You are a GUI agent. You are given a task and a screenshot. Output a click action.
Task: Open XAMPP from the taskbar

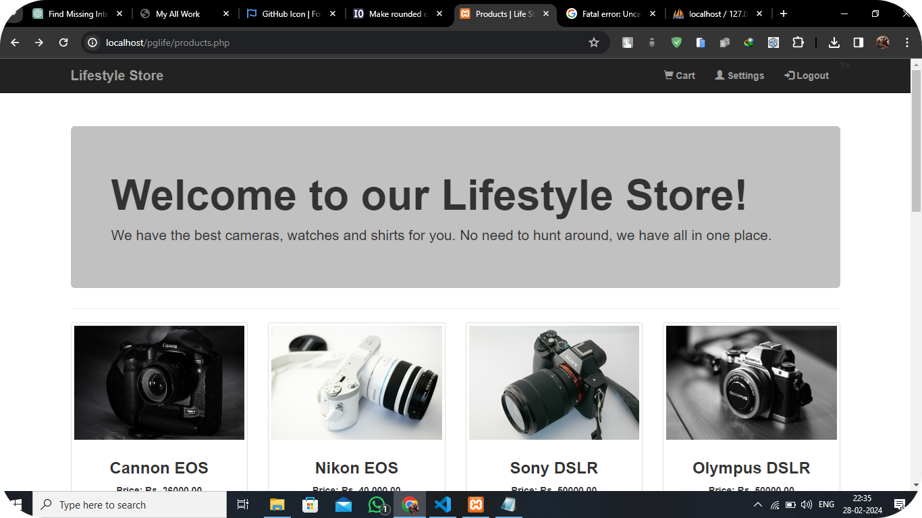tap(476, 505)
